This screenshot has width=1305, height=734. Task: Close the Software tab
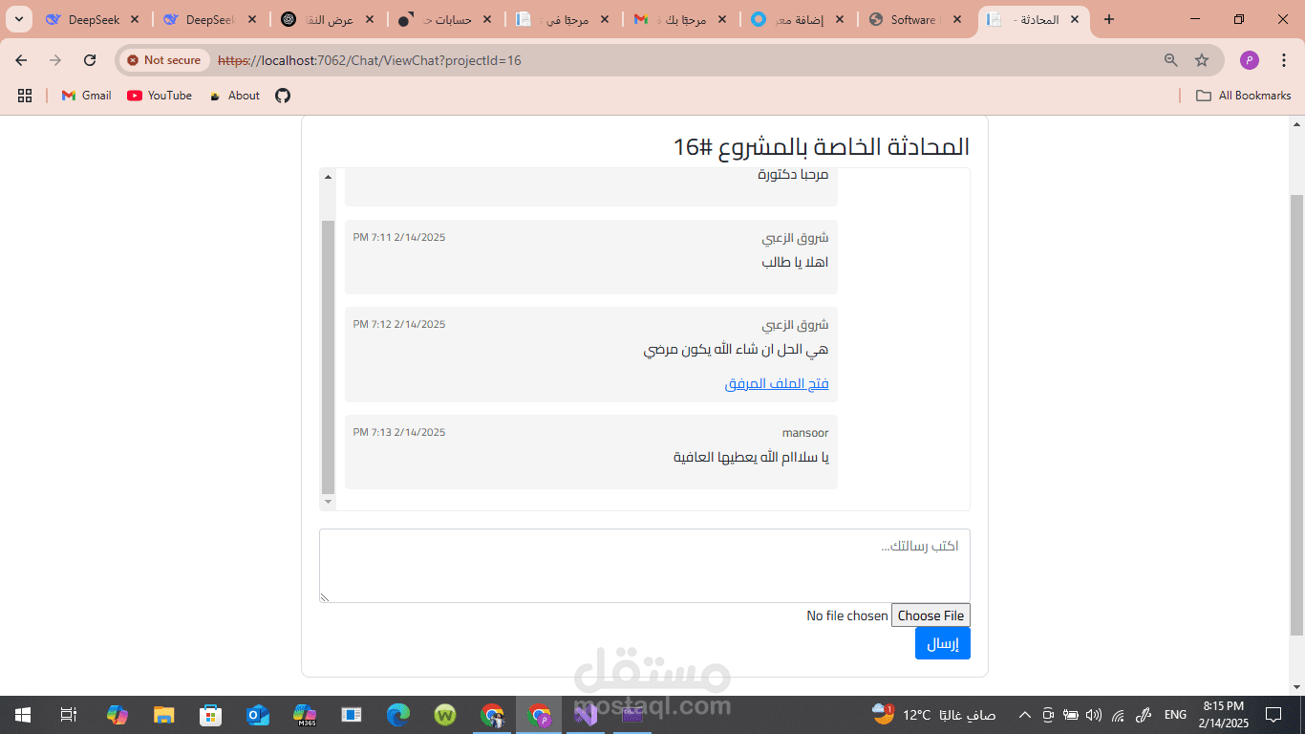(x=956, y=19)
